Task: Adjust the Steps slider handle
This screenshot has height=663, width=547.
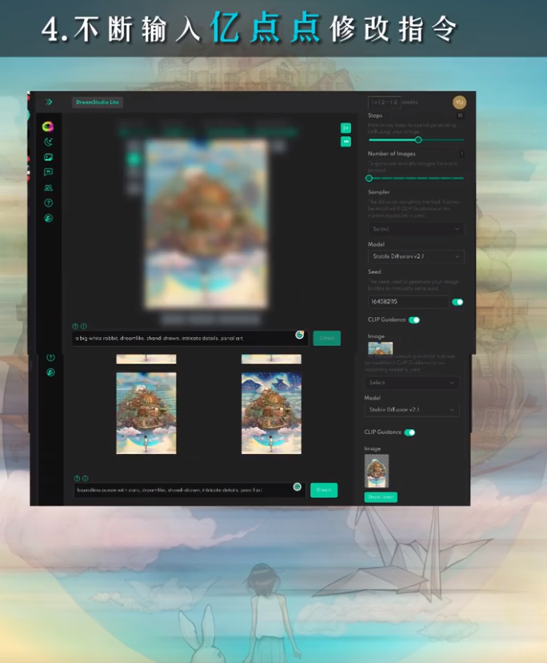Action: (418, 140)
